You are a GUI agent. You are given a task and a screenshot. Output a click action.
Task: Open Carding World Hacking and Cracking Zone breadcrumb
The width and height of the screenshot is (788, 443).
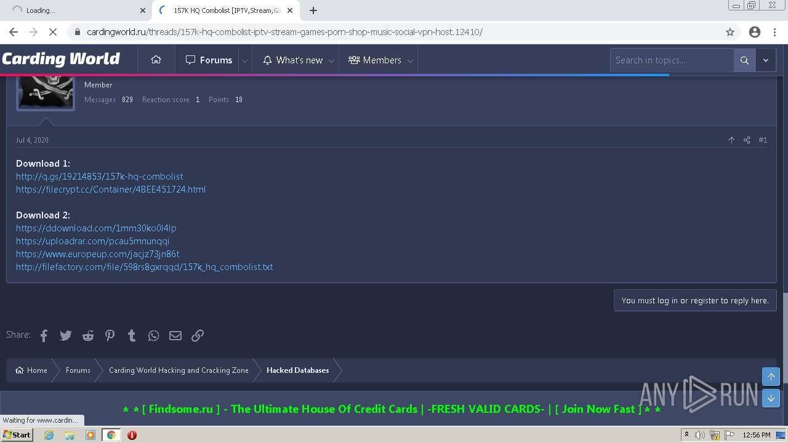(179, 370)
